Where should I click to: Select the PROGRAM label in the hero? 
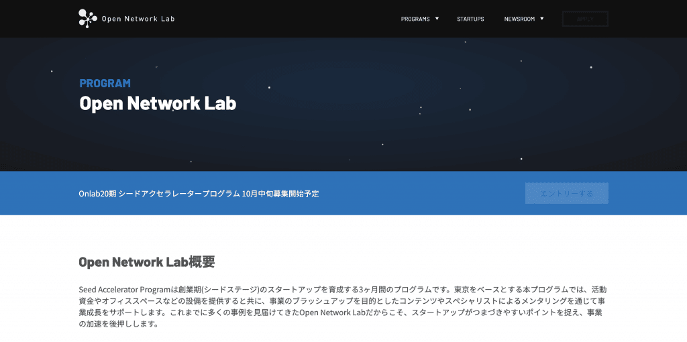[x=105, y=83]
